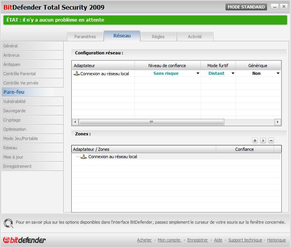Open the Historique link
Viewport: 291px width, 248px height.
(276, 240)
